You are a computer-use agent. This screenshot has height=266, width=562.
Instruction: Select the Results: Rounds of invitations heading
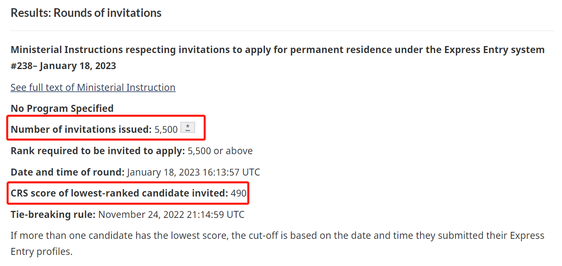pos(86,13)
